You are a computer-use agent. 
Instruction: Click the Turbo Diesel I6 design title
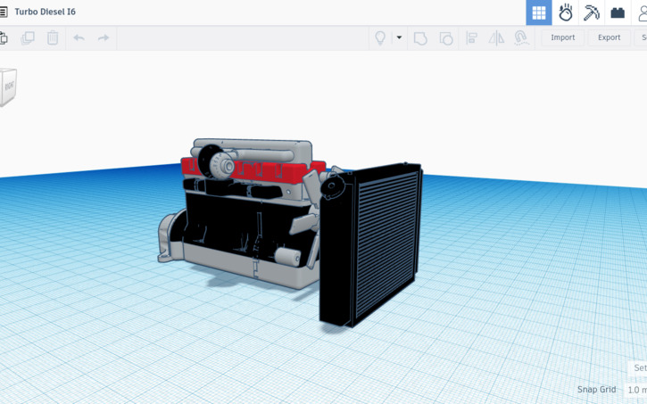(x=45, y=12)
